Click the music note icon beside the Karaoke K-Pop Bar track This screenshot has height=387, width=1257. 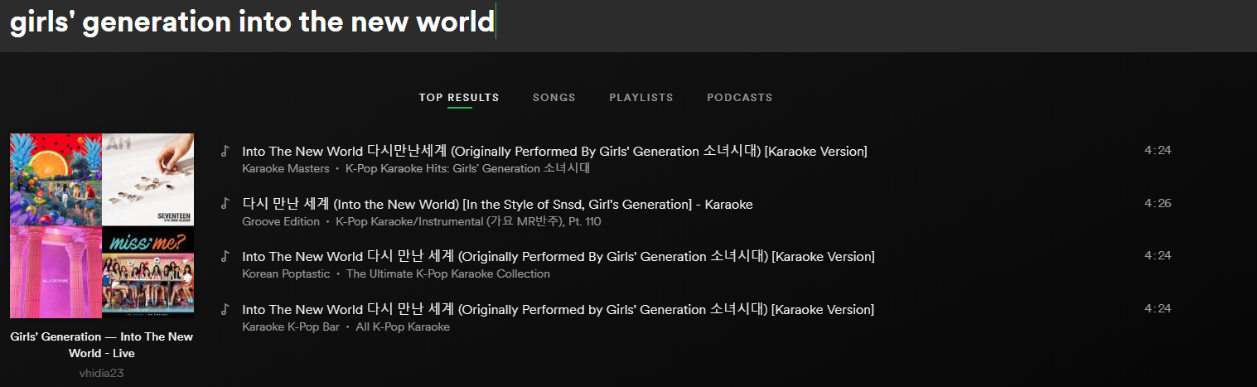point(224,309)
